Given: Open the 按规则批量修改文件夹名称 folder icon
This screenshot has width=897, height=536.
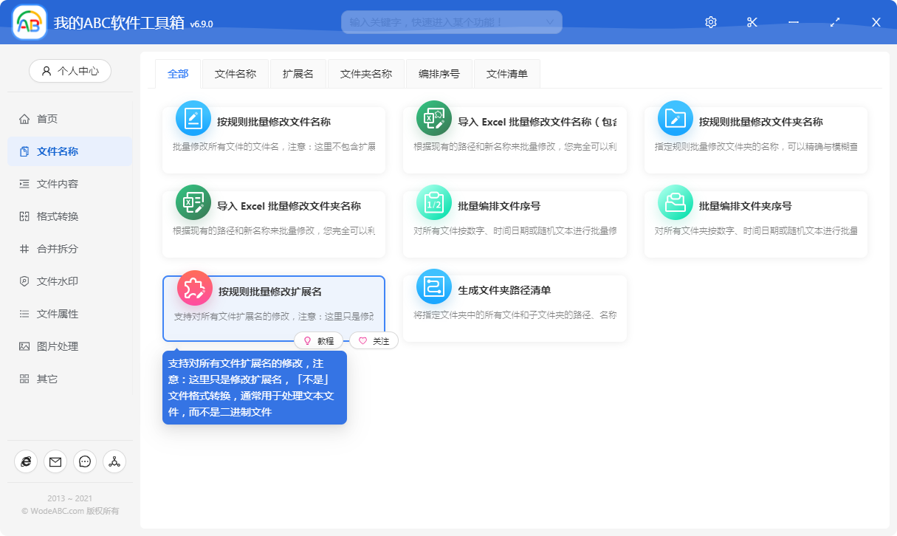Looking at the screenshot, I should click(674, 117).
